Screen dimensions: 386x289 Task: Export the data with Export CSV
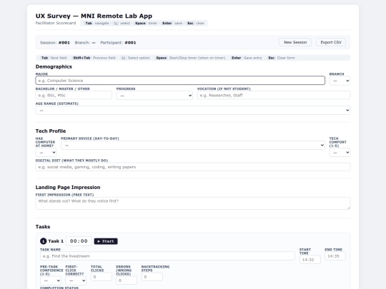331,42
